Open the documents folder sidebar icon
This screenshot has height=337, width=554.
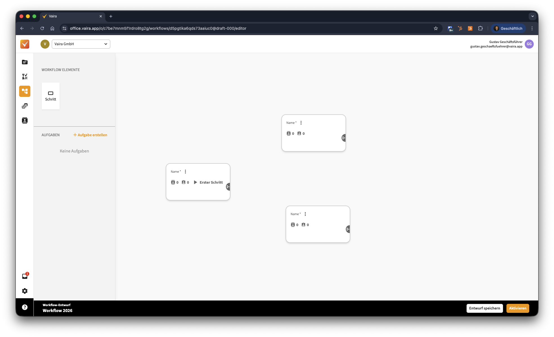click(25, 62)
